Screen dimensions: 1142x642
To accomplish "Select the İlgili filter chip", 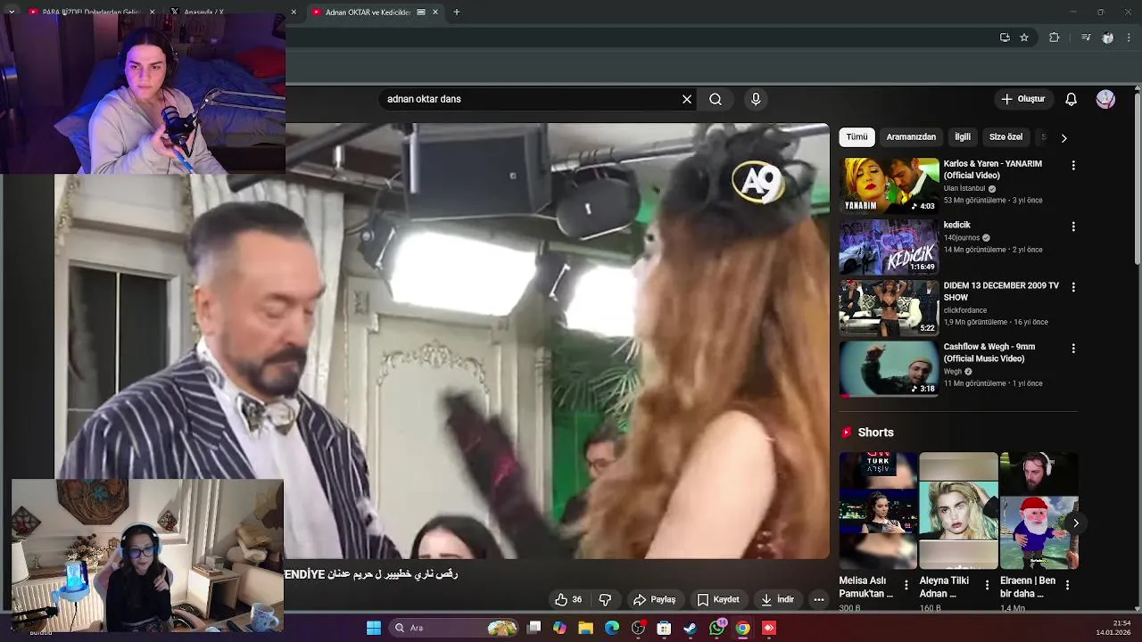I will (x=963, y=137).
